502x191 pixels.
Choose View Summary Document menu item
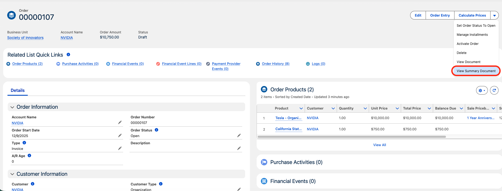476,71
